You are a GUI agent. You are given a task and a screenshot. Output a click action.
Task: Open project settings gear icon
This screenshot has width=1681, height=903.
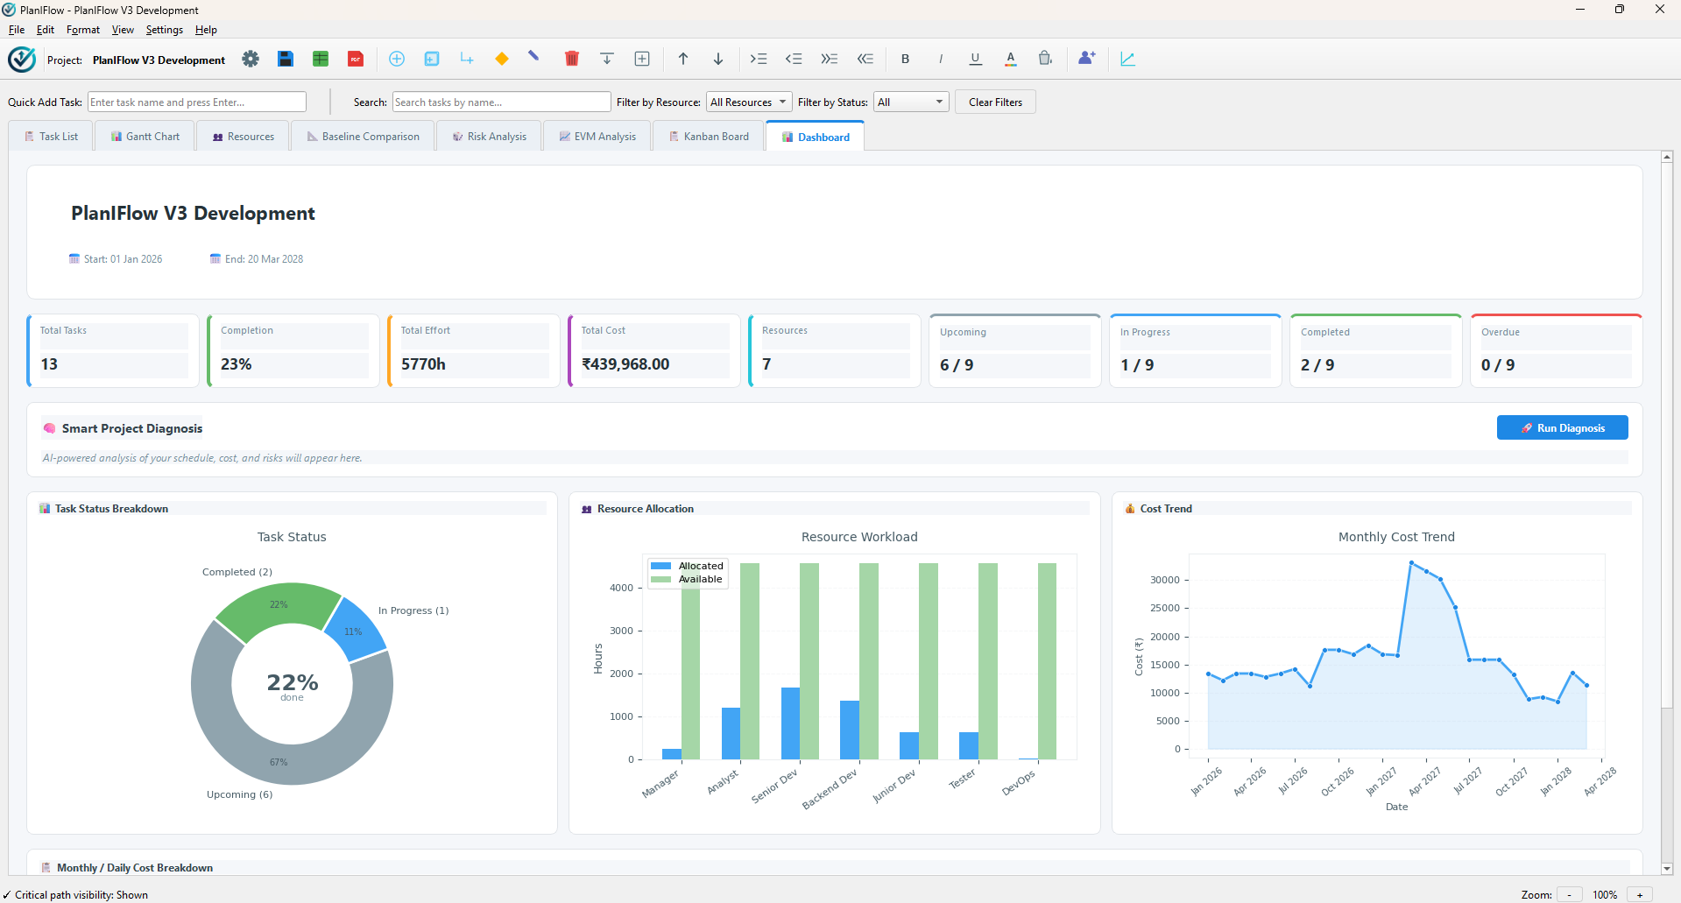[251, 59]
